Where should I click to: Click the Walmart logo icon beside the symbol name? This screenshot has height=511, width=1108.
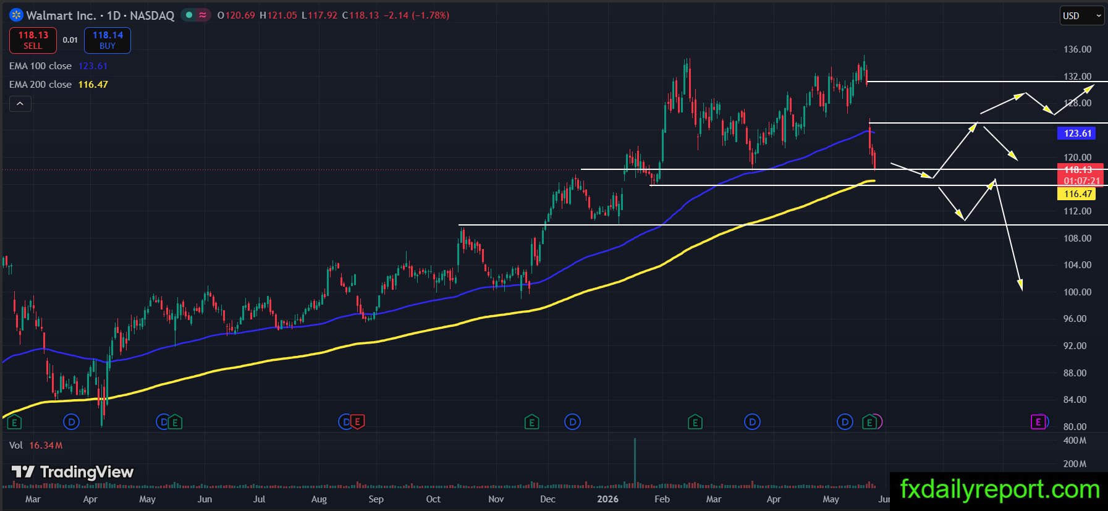(16, 15)
